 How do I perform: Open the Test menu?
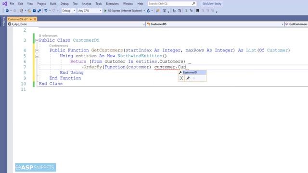(75, 4)
